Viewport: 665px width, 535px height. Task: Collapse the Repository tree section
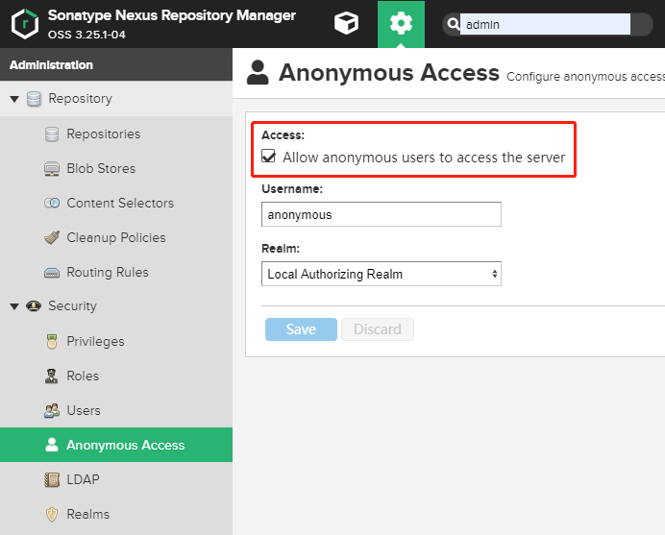14,99
